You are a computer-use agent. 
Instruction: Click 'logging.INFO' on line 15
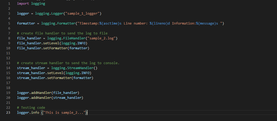point(77,73)
